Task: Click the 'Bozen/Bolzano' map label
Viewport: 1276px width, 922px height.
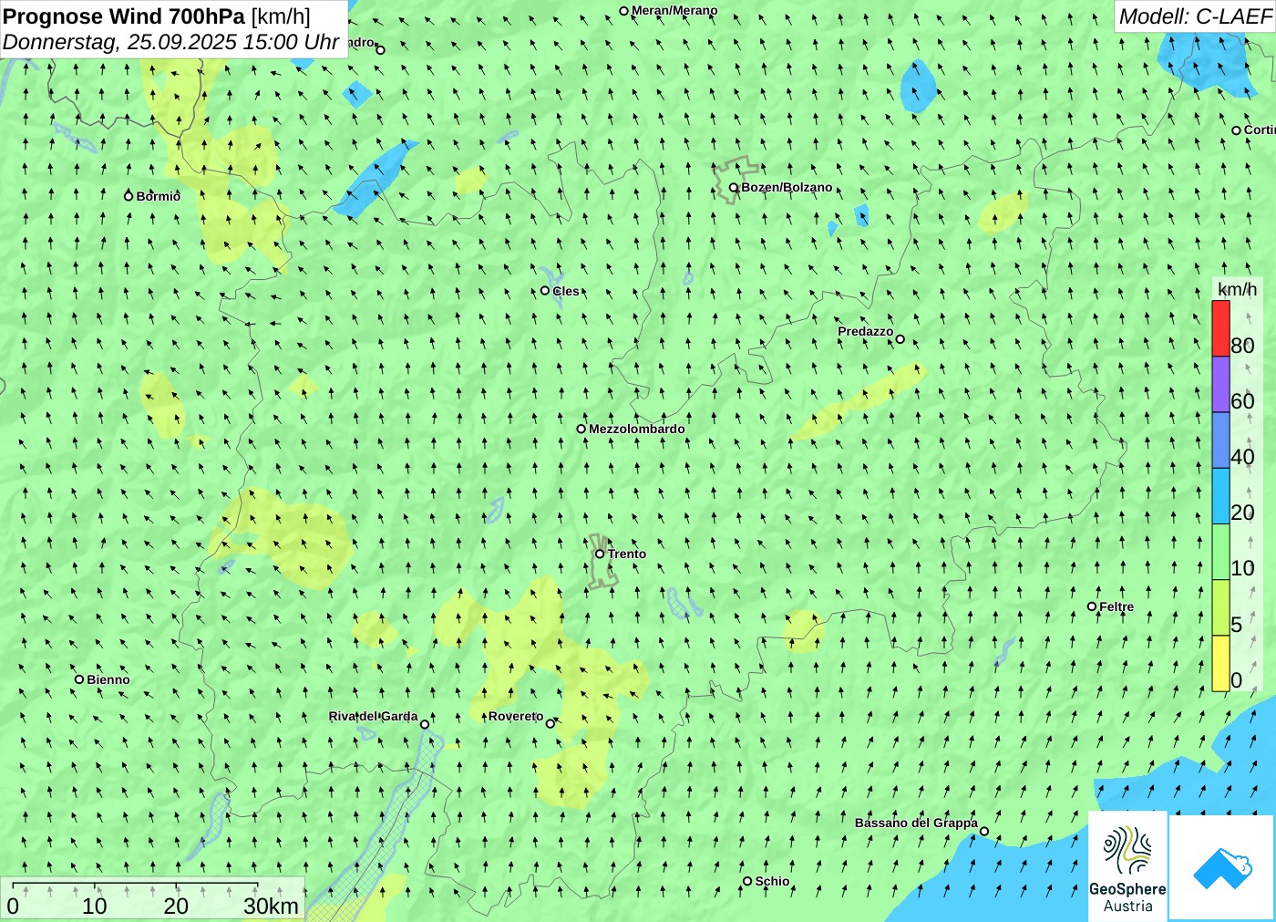Action: click(787, 187)
